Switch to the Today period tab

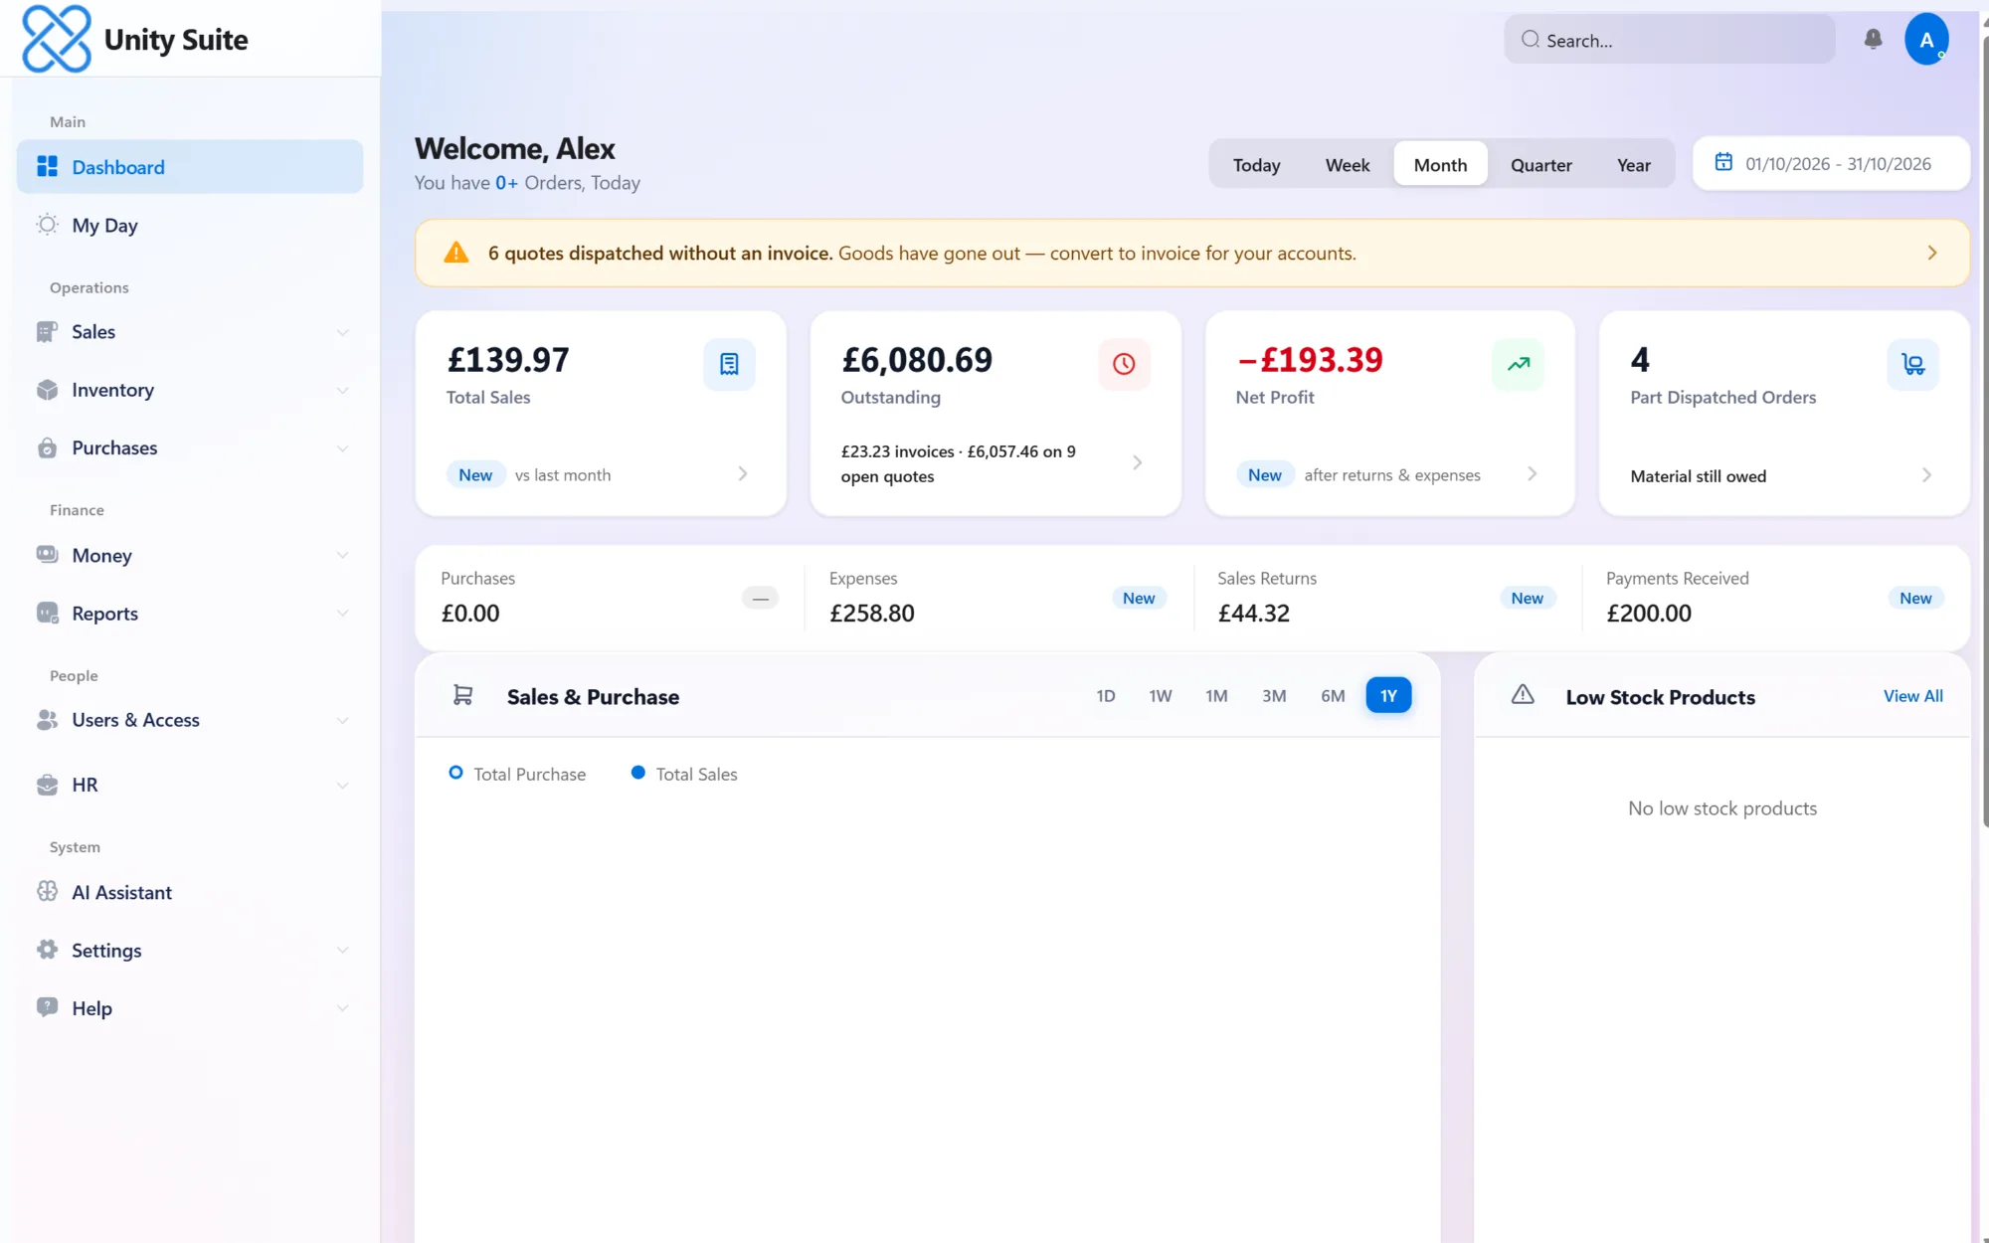coord(1256,164)
